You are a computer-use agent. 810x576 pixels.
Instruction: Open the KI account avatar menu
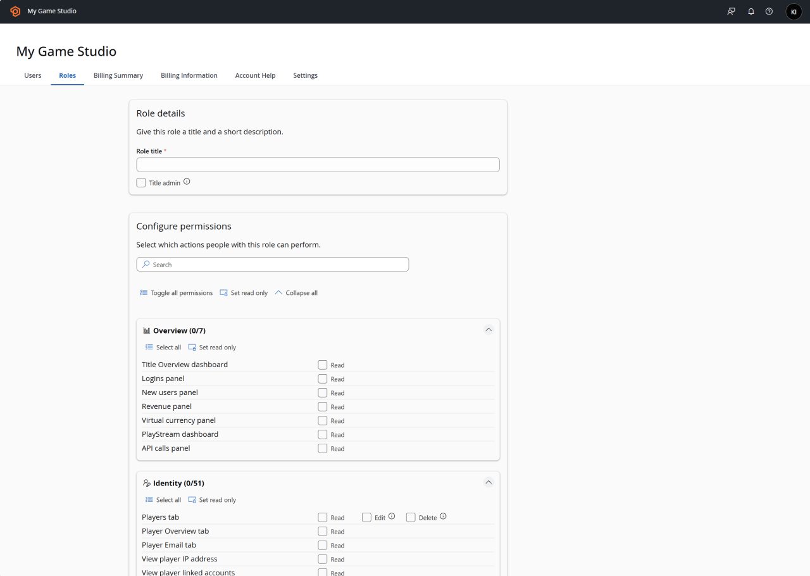click(794, 11)
